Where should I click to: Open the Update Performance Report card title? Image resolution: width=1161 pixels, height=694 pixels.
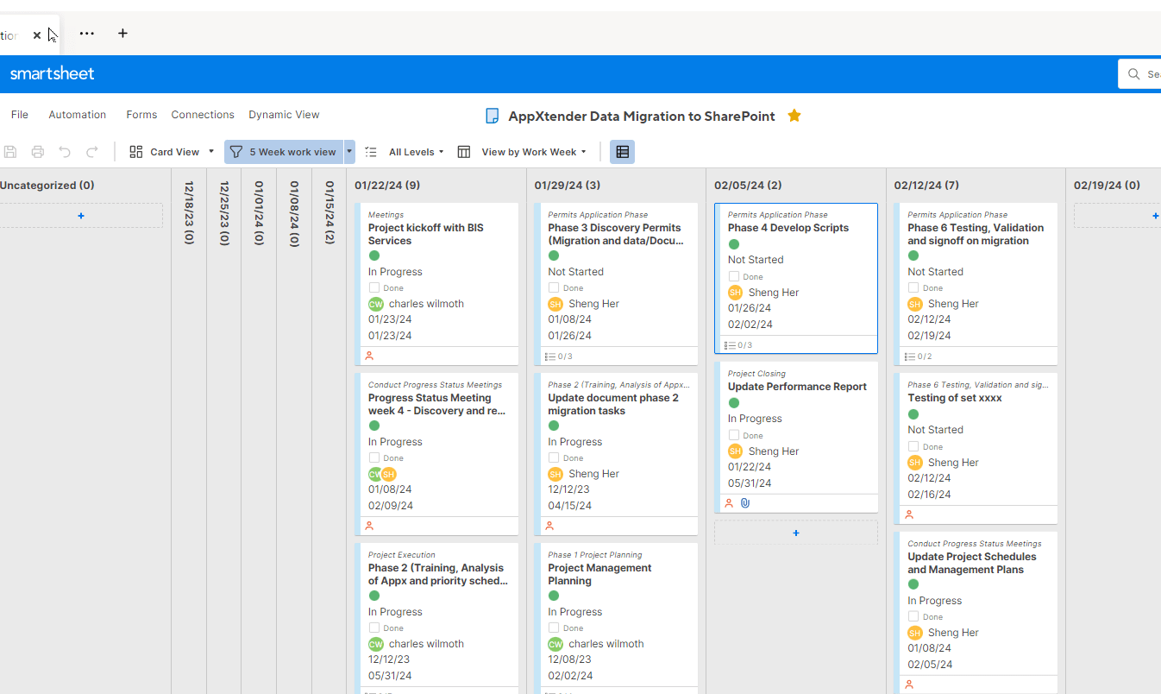coord(797,387)
